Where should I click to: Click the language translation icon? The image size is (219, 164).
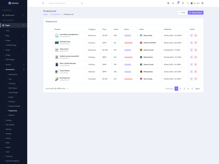point(168,3)
